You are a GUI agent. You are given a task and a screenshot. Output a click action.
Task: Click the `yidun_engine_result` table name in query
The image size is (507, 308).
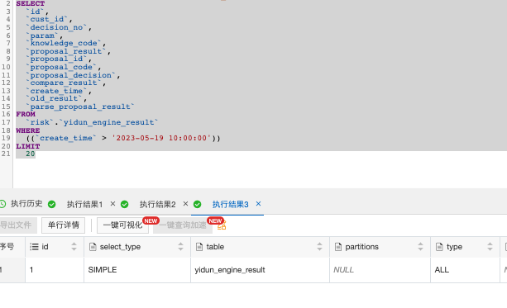(x=108, y=122)
